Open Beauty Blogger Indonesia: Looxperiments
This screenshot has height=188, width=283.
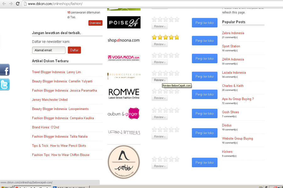coord(60,109)
